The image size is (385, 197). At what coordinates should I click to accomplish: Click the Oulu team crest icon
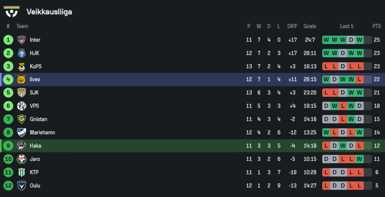(21, 185)
